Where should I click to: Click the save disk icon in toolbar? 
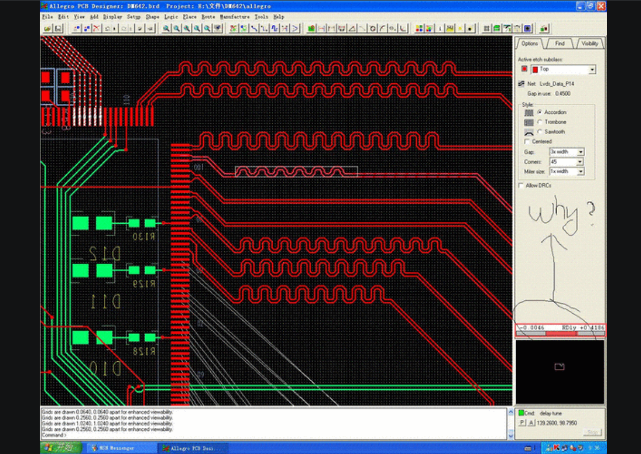point(57,28)
